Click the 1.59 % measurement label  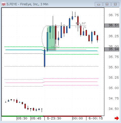pos(81,27)
